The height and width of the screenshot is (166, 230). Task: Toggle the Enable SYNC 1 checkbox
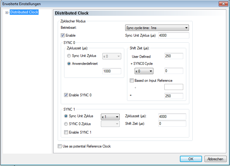pyautogui.click(x=66, y=132)
